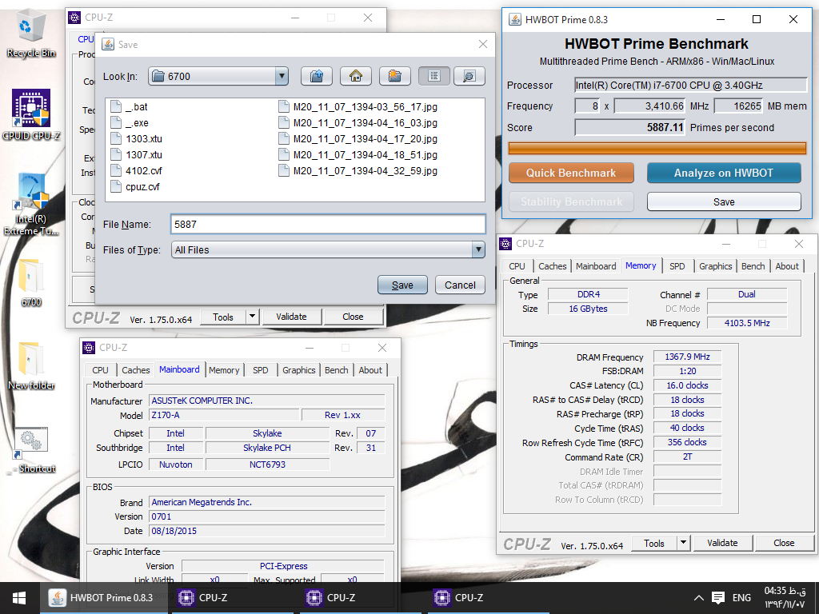Open the 6700 desktop folder
This screenshot has height=614, width=819.
click(x=31, y=282)
